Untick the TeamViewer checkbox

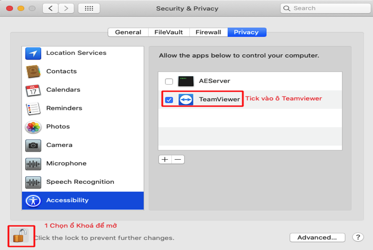pos(169,100)
